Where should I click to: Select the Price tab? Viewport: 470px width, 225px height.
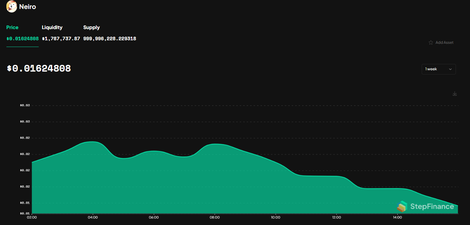pos(12,27)
